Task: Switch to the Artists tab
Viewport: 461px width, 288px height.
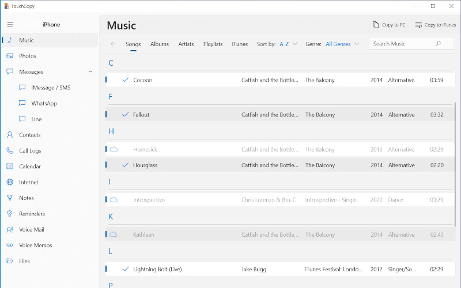Action: pyautogui.click(x=186, y=44)
